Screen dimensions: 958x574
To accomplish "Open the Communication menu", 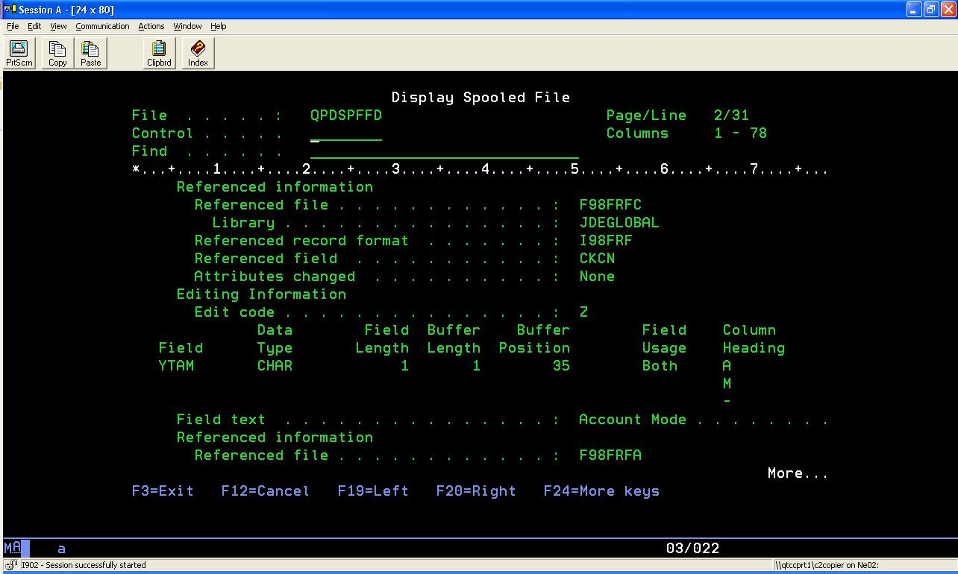I will pos(102,26).
